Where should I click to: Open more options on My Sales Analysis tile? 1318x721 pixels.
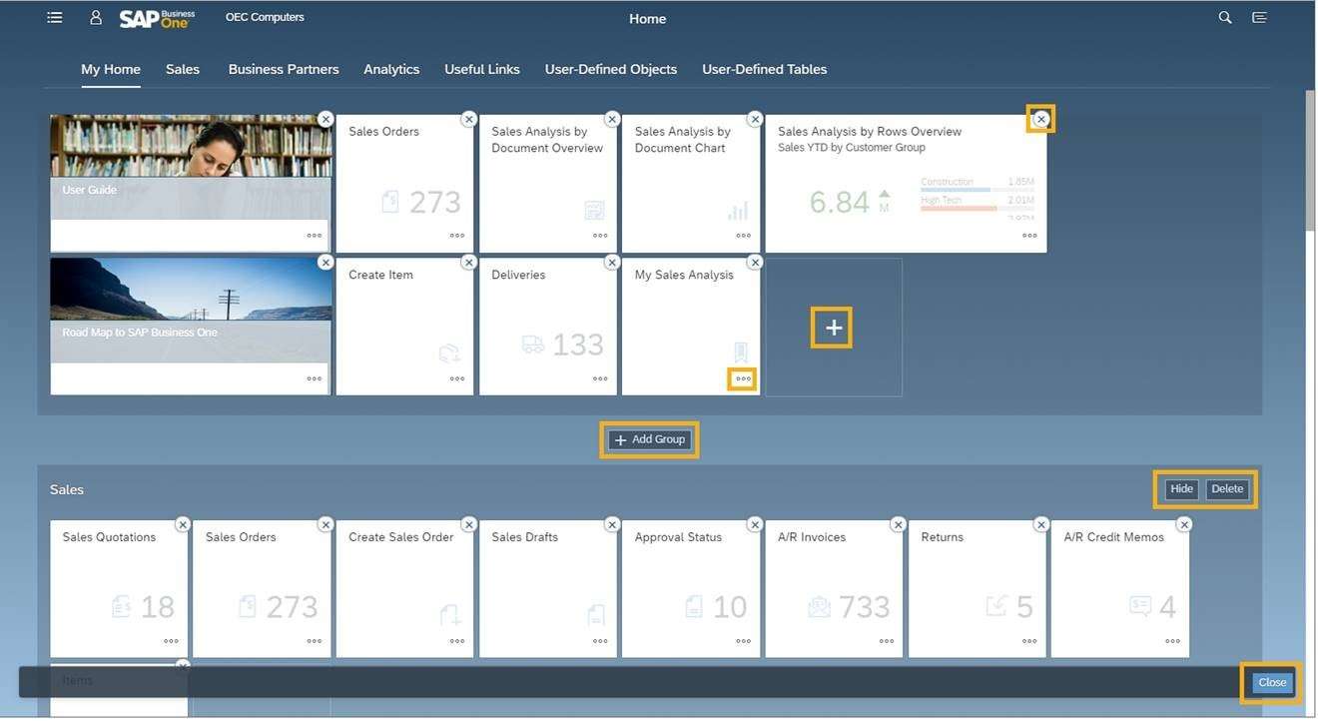[743, 379]
